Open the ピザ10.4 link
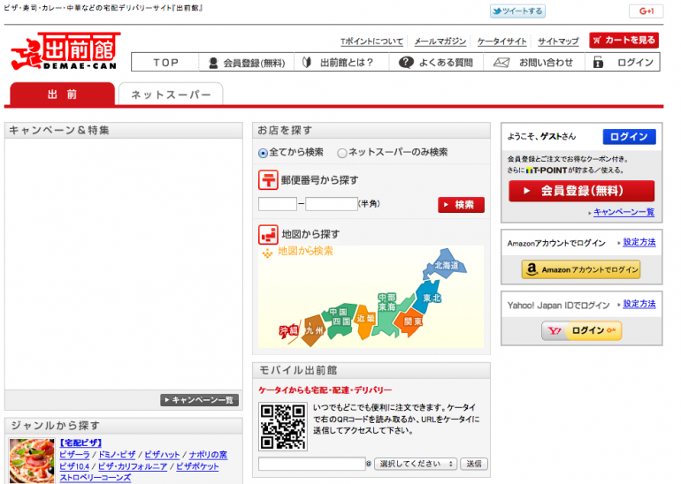 (74, 466)
